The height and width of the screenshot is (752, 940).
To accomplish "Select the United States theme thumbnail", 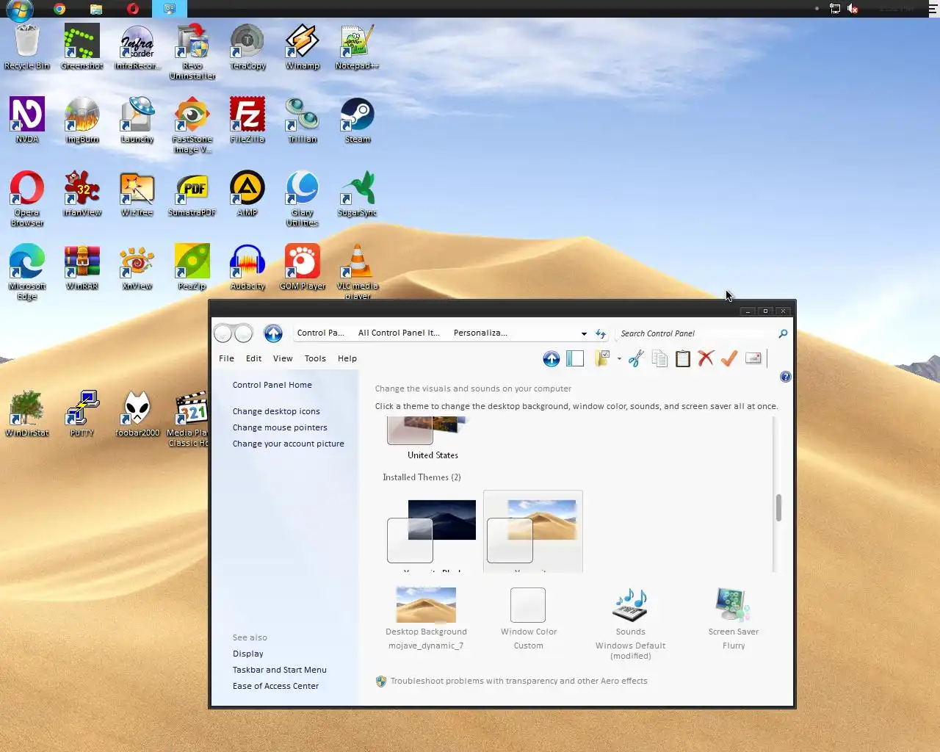I will [x=432, y=438].
